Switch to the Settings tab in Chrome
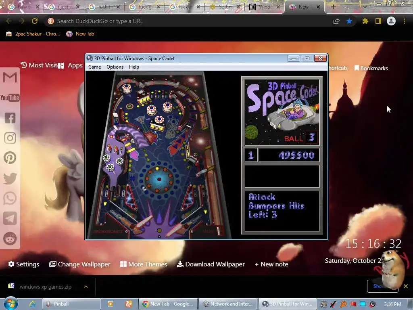Viewport: 413px width, 310px height. tap(225, 7)
